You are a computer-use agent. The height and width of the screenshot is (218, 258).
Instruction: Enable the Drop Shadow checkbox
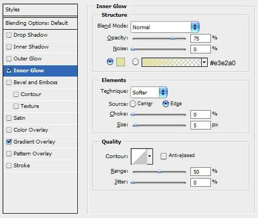coord(9,35)
